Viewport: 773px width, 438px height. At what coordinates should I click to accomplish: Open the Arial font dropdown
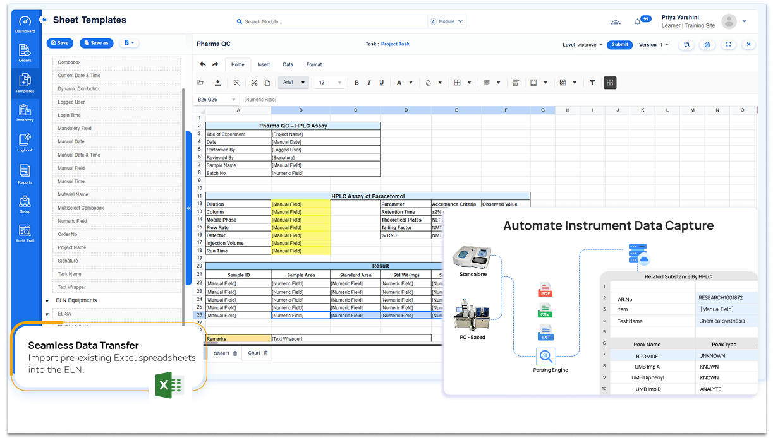[x=293, y=83]
